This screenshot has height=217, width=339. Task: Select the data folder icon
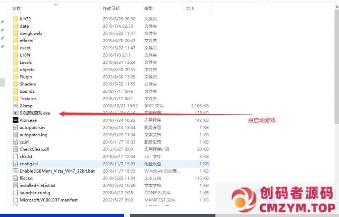16,26
